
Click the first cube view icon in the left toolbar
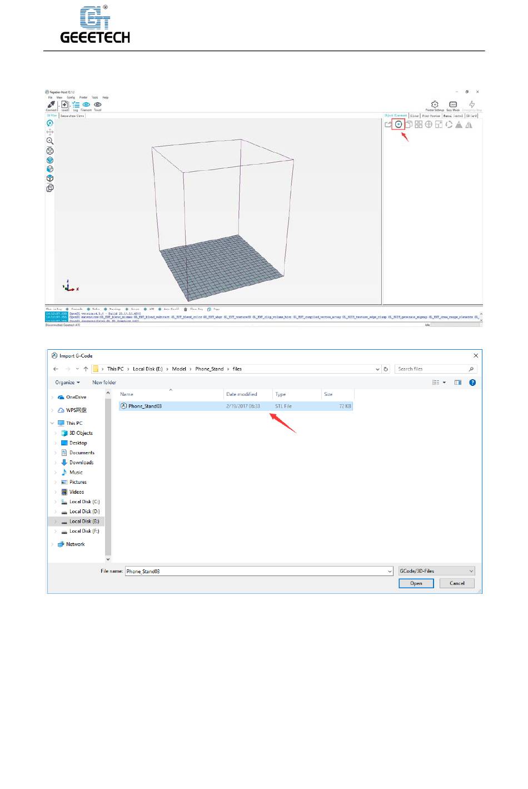(x=50, y=160)
